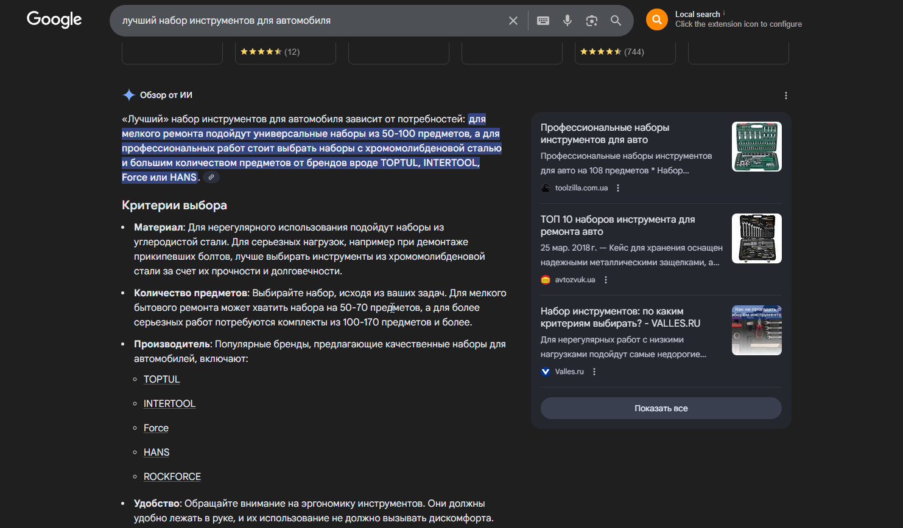The height and width of the screenshot is (528, 903).
Task: Open thumbnail of TOP 10 tool case
Action: point(757,238)
